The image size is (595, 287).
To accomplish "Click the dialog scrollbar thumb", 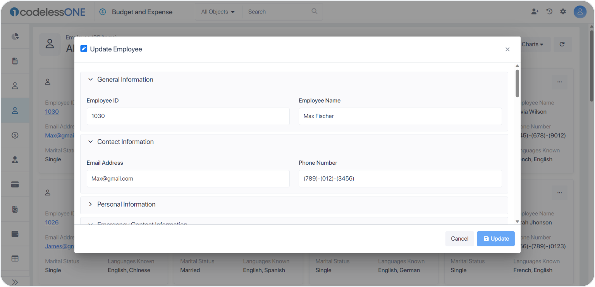I will click(x=517, y=83).
